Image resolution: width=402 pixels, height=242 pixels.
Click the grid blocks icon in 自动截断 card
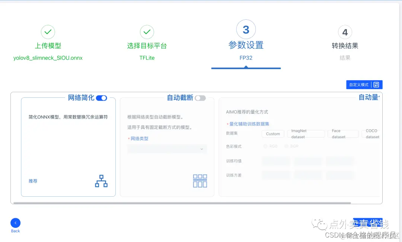(x=200, y=181)
